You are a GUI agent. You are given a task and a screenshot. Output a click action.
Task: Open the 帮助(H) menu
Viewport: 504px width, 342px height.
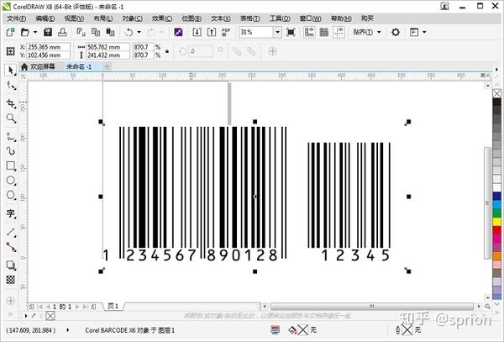pos(341,18)
